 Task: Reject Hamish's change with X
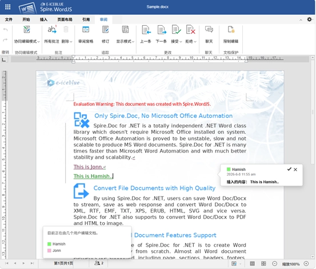coord(295,170)
